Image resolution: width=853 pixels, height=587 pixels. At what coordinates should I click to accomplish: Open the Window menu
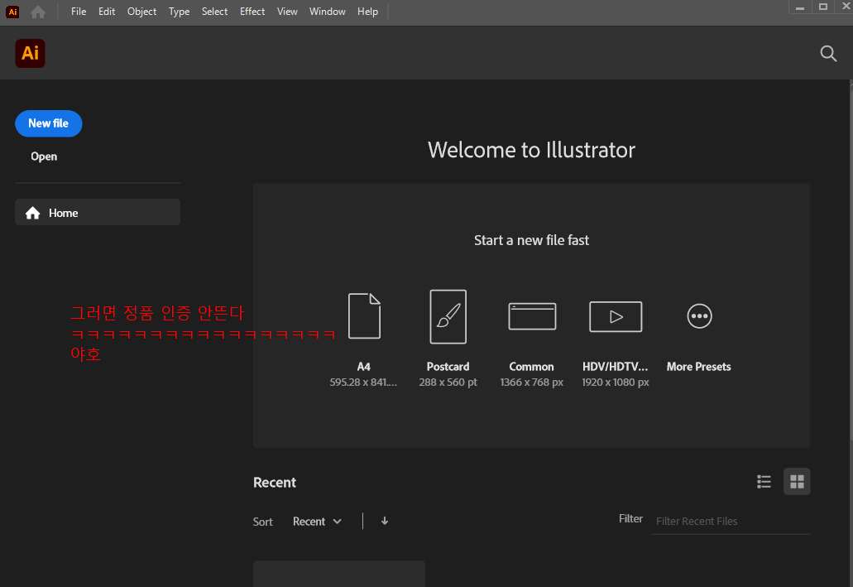pos(327,12)
